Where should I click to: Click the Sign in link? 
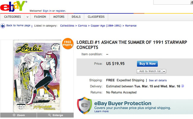[x=47, y=11]
